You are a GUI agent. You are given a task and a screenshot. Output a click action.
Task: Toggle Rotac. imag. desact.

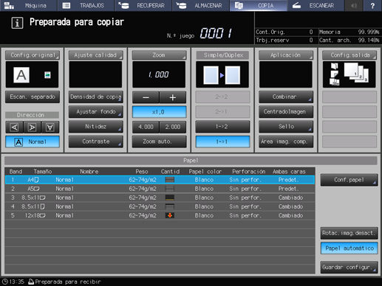coord(349,233)
